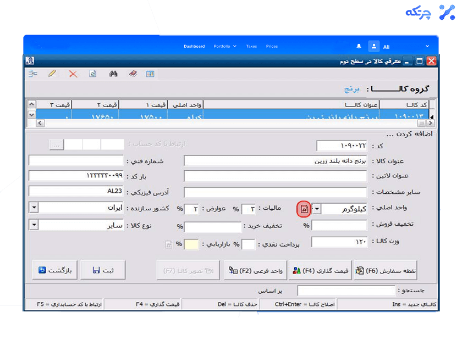Click the small calculator icon beside بازاریابی
This screenshot has height=346, width=462.
pyautogui.click(x=168, y=244)
